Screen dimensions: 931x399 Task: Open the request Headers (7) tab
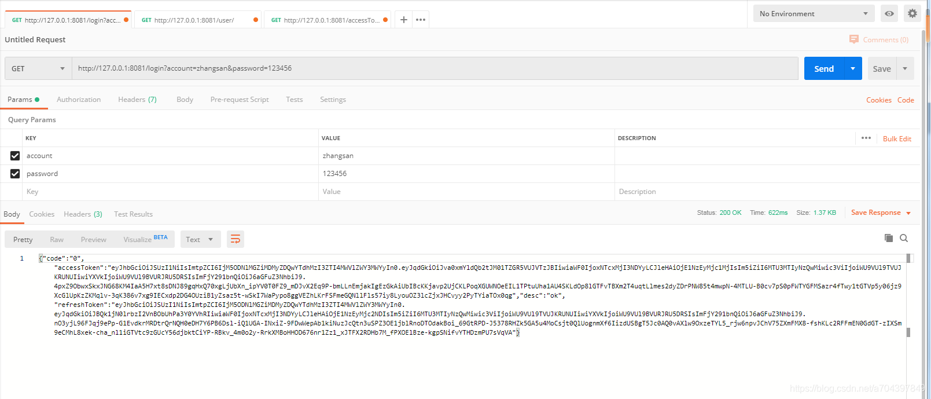tap(137, 100)
